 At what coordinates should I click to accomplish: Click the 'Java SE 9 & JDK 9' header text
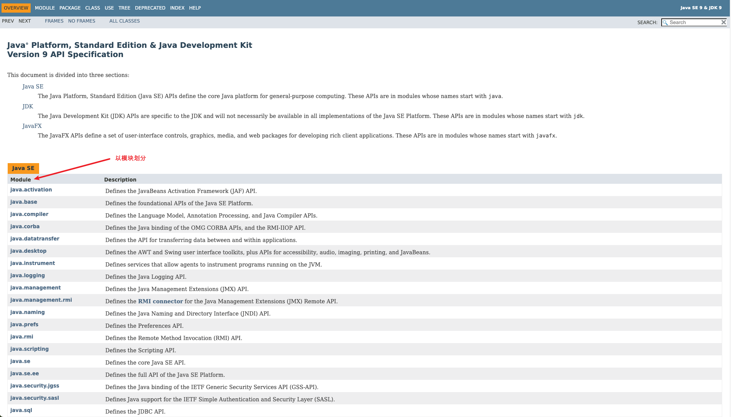click(701, 8)
